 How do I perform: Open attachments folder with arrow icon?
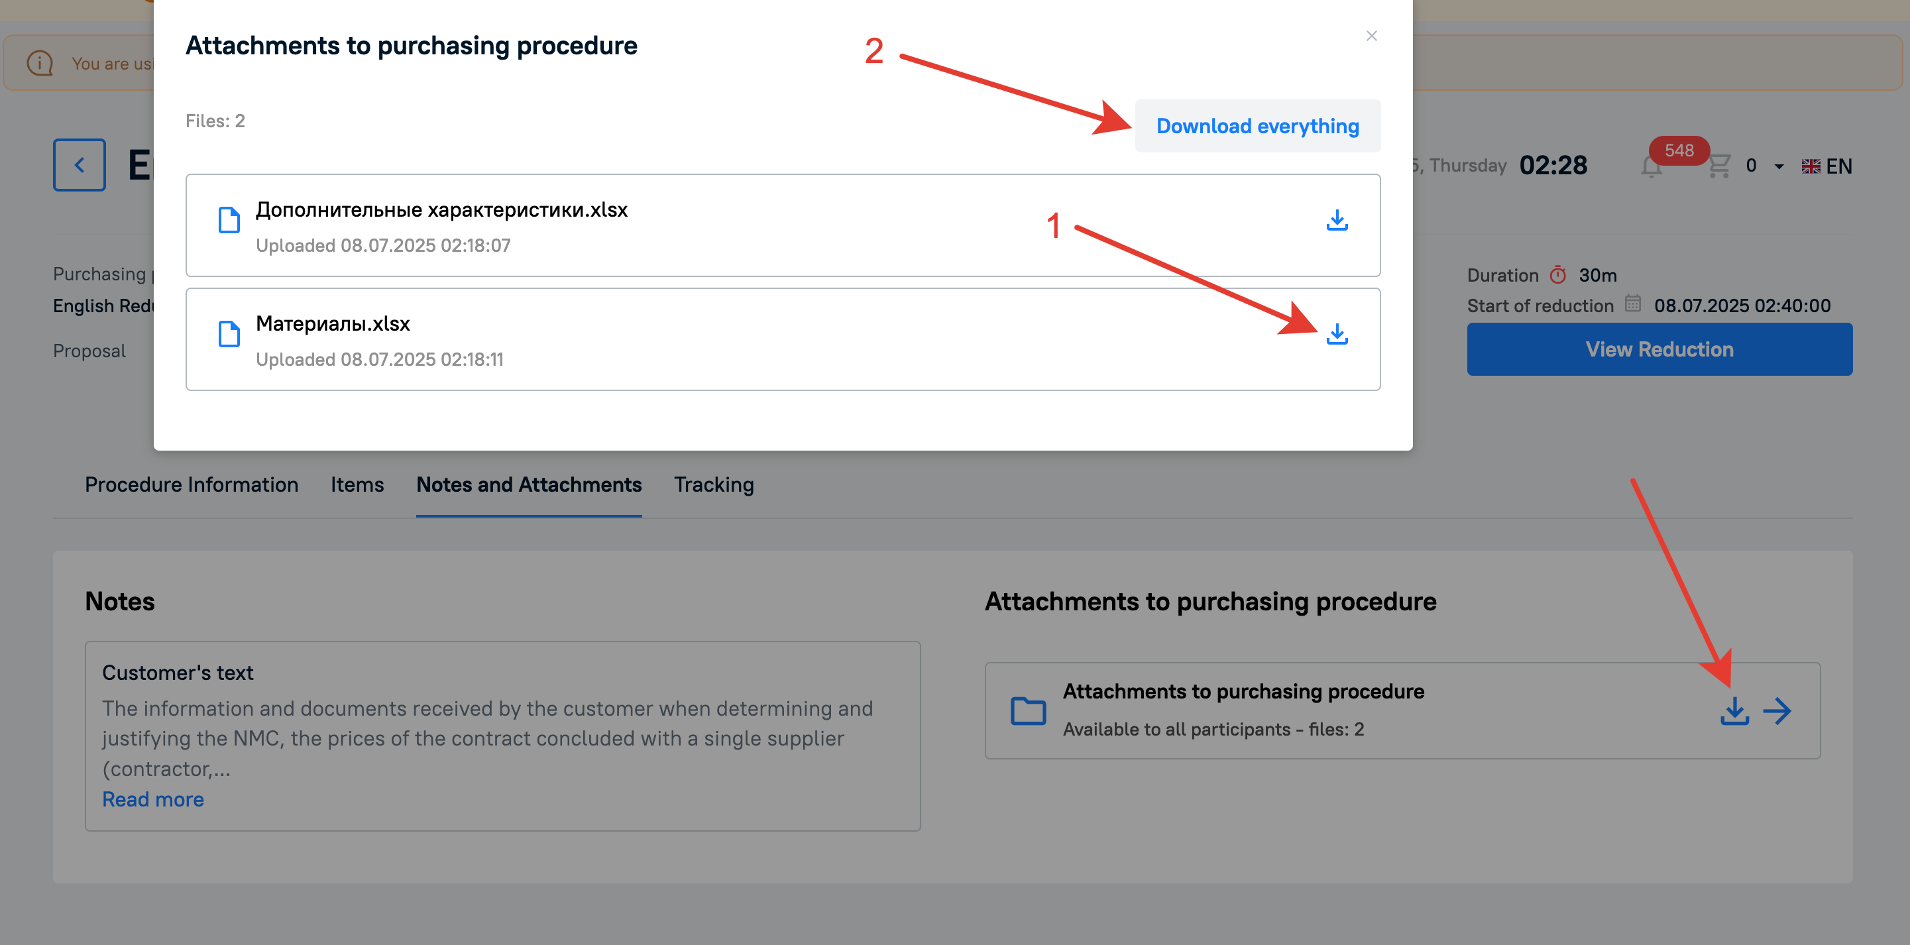pyautogui.click(x=1777, y=711)
